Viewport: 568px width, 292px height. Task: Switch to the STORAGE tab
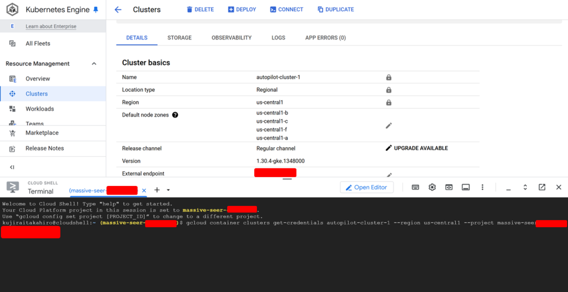pos(179,38)
